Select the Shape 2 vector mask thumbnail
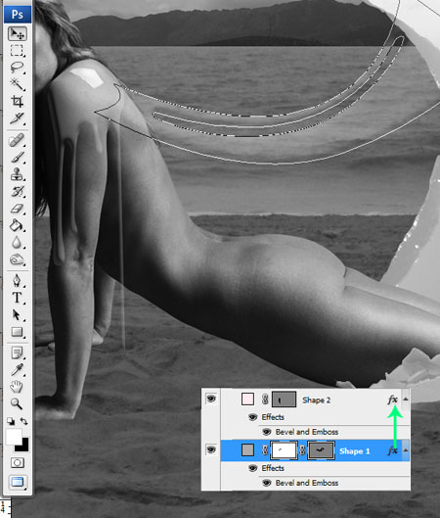 click(x=284, y=400)
